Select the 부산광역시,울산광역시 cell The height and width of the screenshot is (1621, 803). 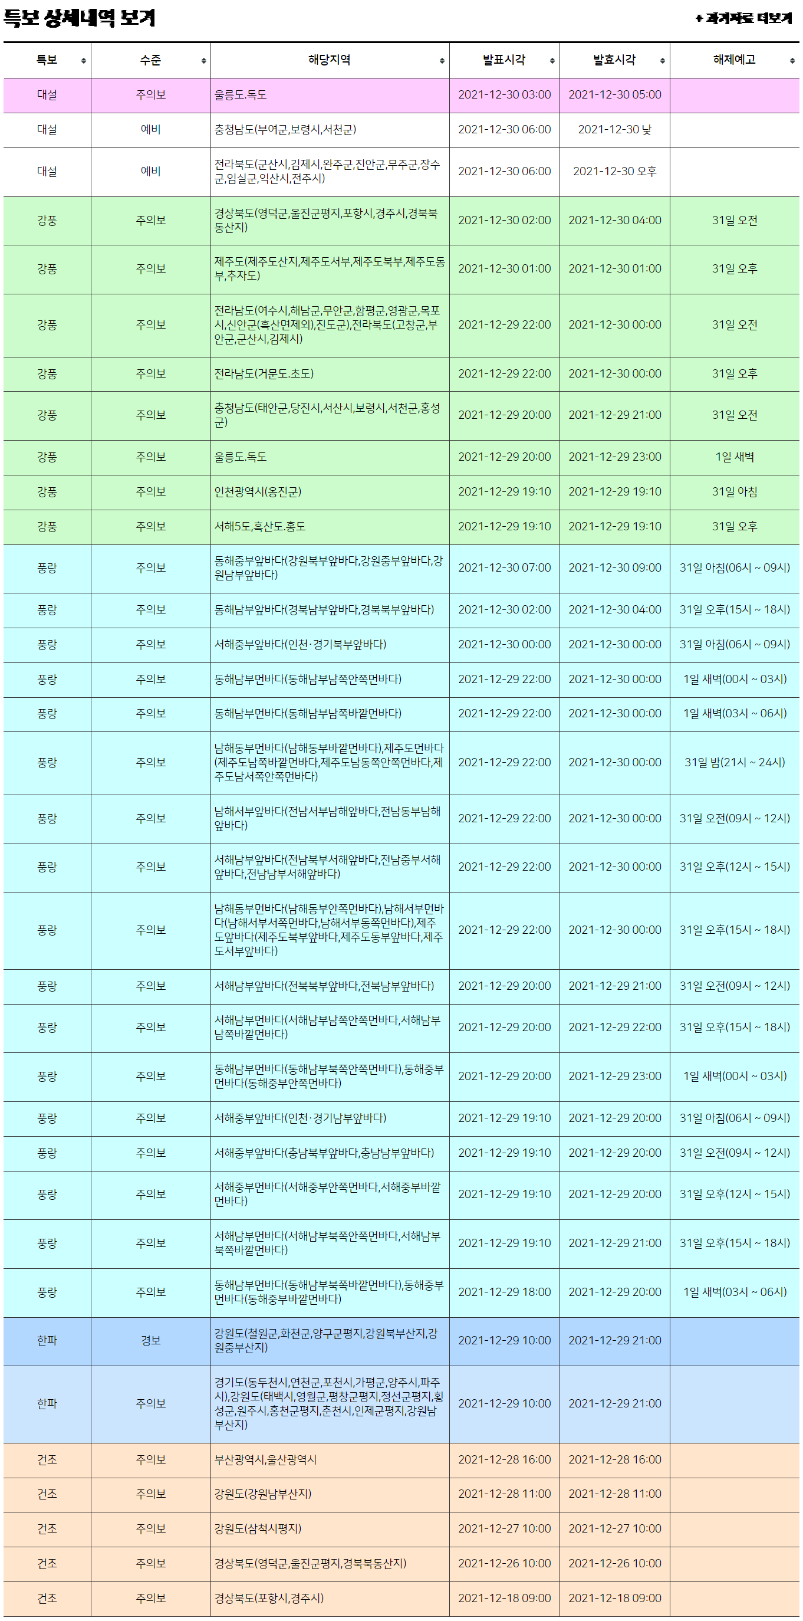330,1461
